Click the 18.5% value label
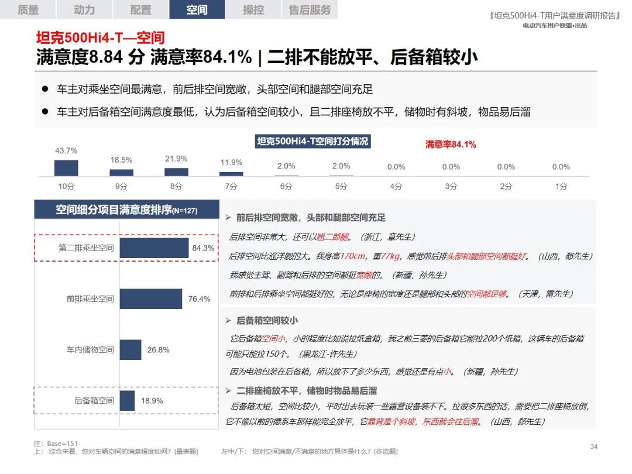The width and height of the screenshot is (632, 474). [x=121, y=160]
